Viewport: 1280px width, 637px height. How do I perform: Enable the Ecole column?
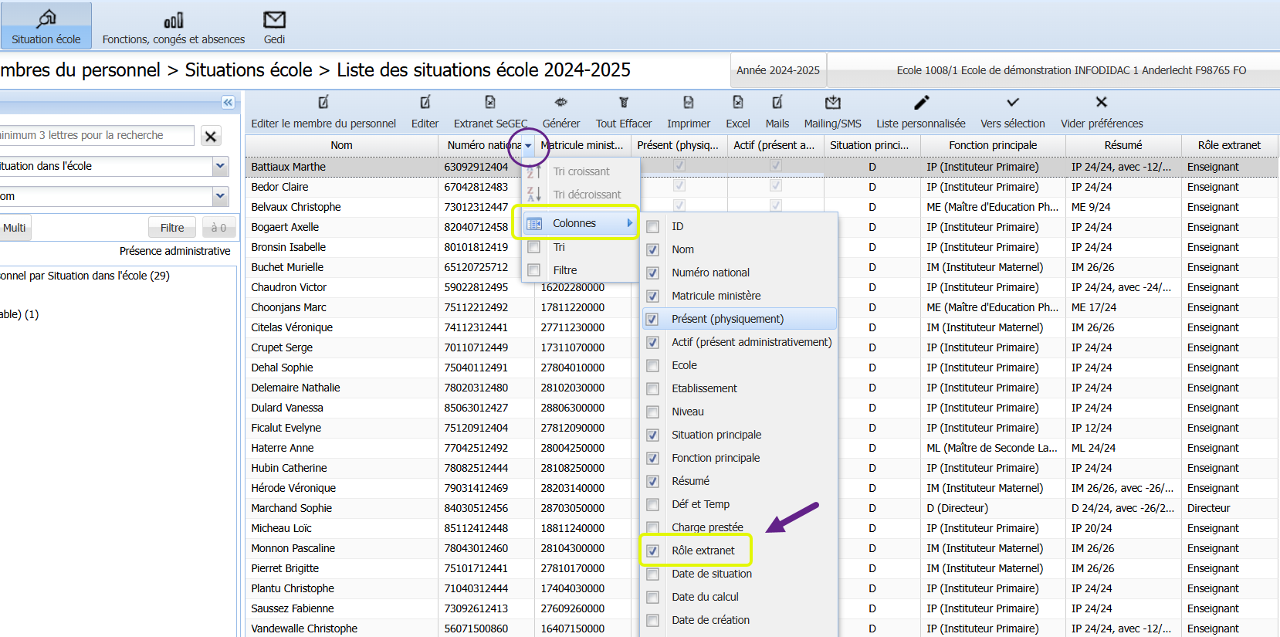[653, 366]
